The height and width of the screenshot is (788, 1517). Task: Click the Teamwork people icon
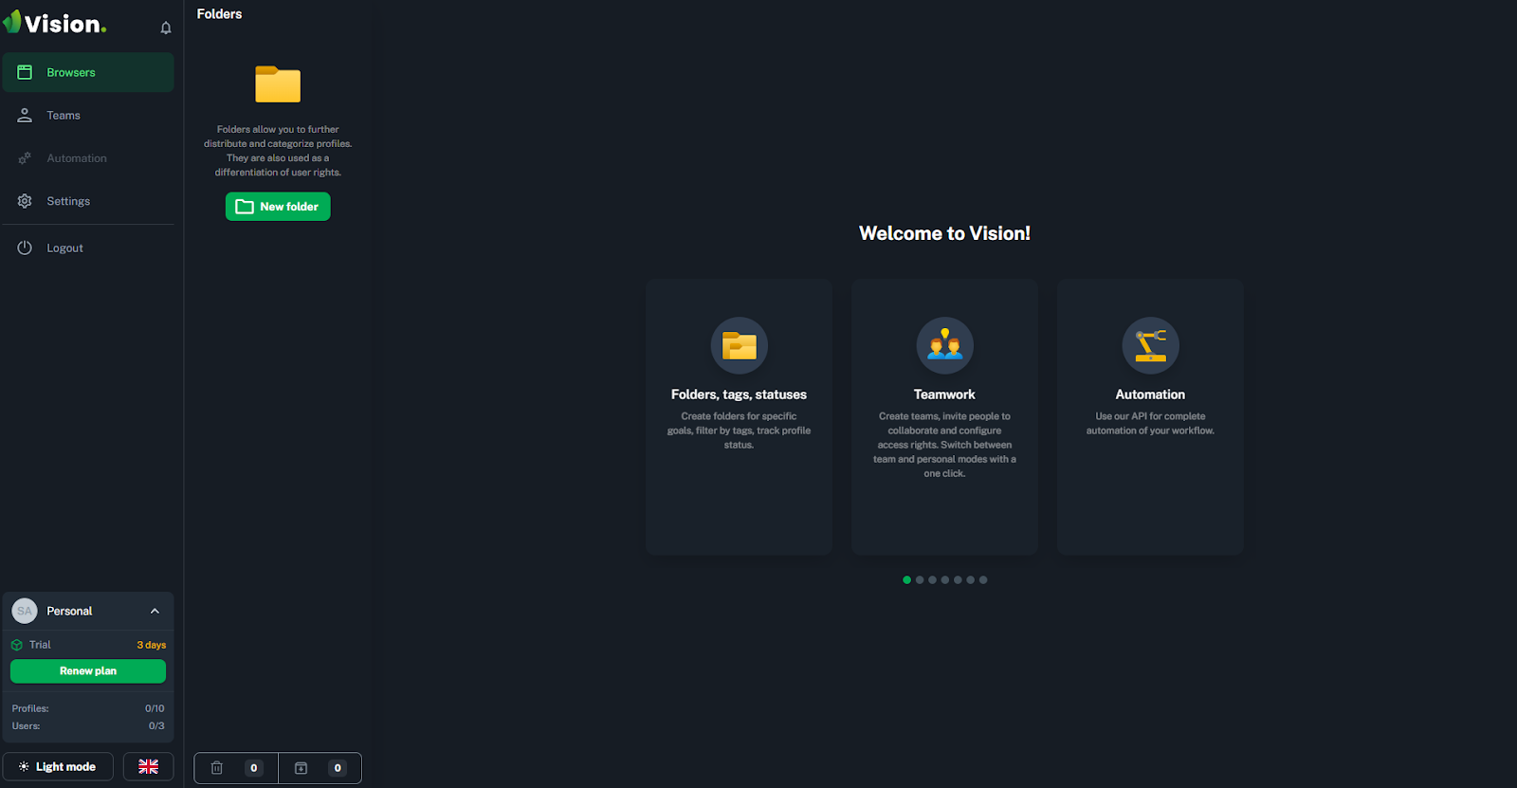[x=944, y=345]
